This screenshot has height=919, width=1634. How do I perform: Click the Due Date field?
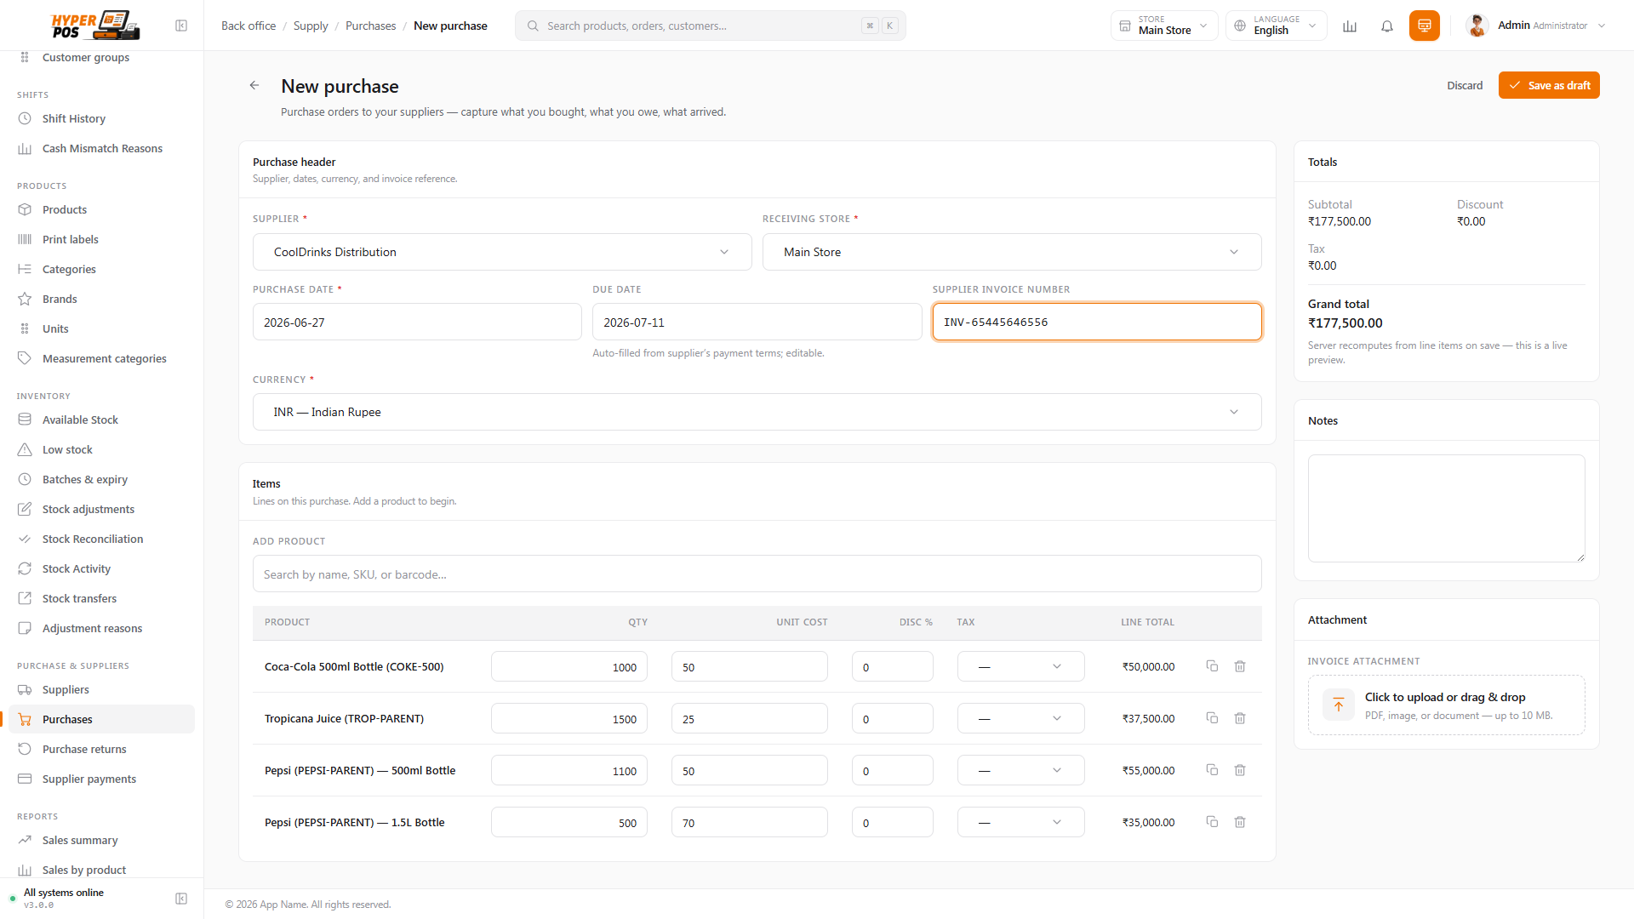pos(757,323)
